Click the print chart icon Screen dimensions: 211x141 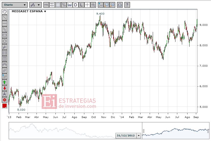(x=120, y=5)
